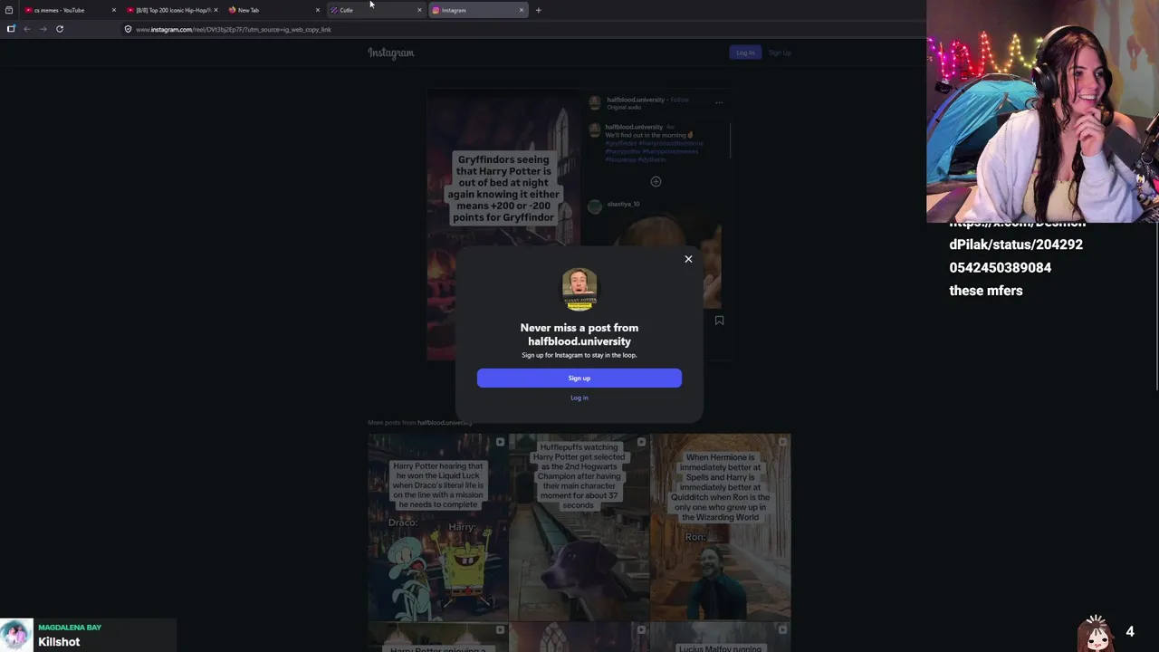Click the site security shield icon
The image size is (1159, 652).
coord(128,29)
